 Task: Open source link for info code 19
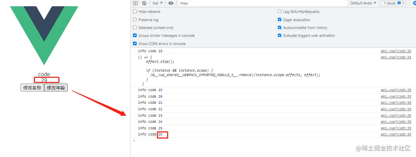(x=396, y=90)
